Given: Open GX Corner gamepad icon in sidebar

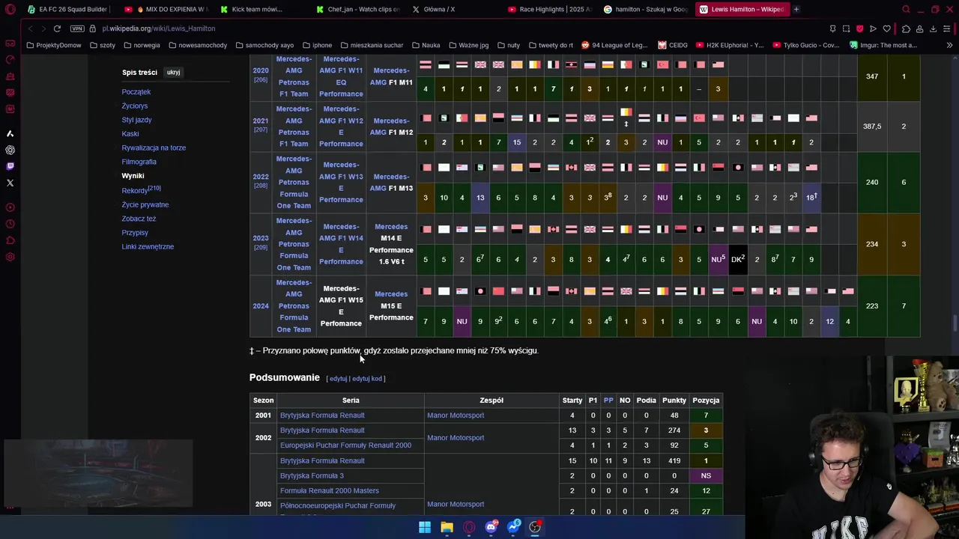Looking at the screenshot, I should pos(10,43).
